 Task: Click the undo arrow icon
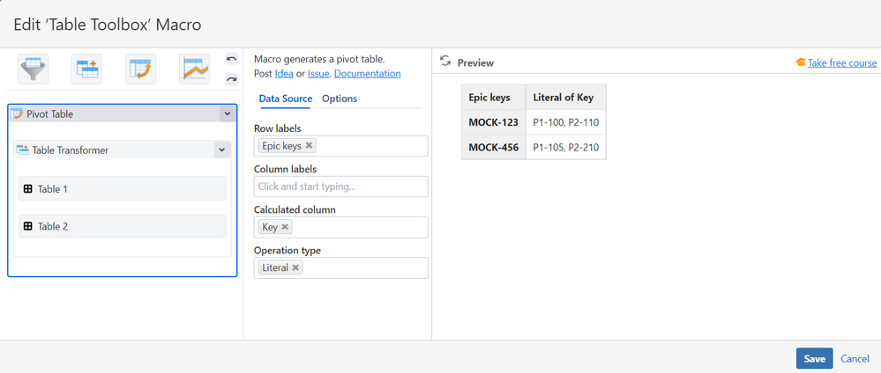tap(232, 59)
